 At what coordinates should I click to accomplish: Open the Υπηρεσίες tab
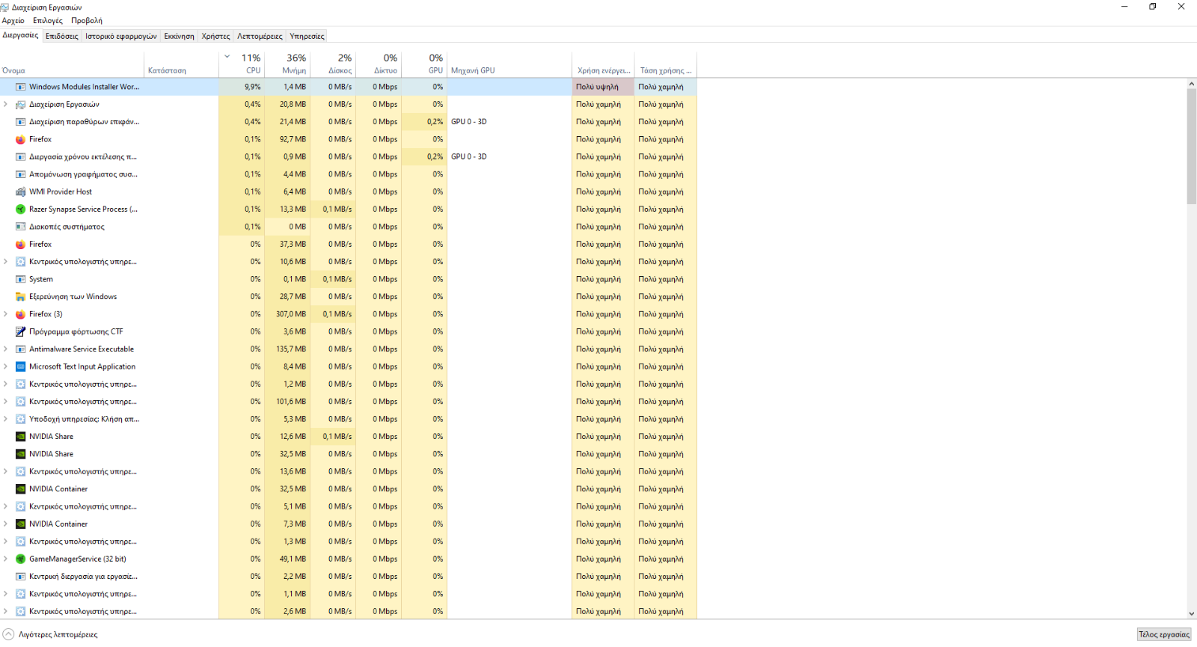[307, 36]
